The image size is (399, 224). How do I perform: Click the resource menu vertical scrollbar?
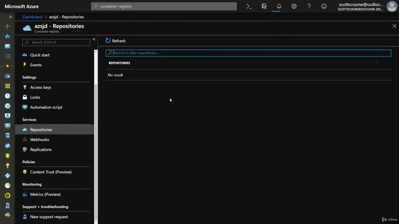coord(96,137)
